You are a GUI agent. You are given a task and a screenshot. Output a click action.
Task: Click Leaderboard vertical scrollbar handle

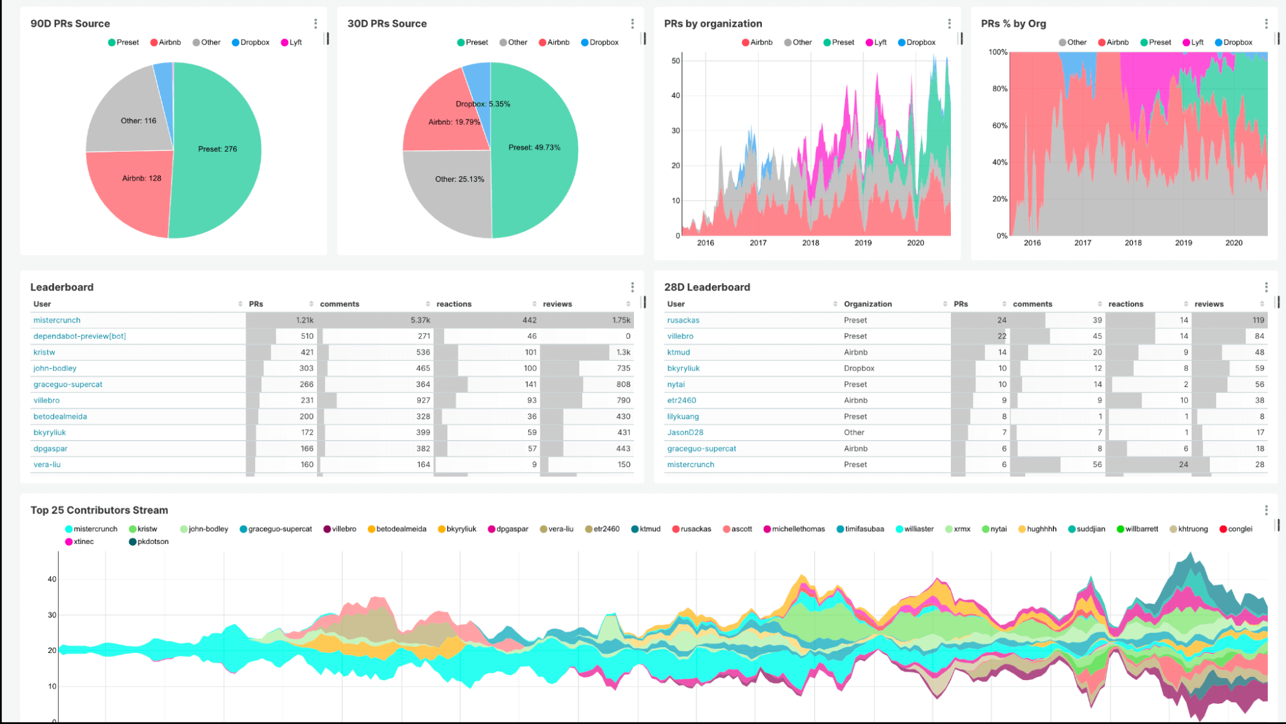644,302
